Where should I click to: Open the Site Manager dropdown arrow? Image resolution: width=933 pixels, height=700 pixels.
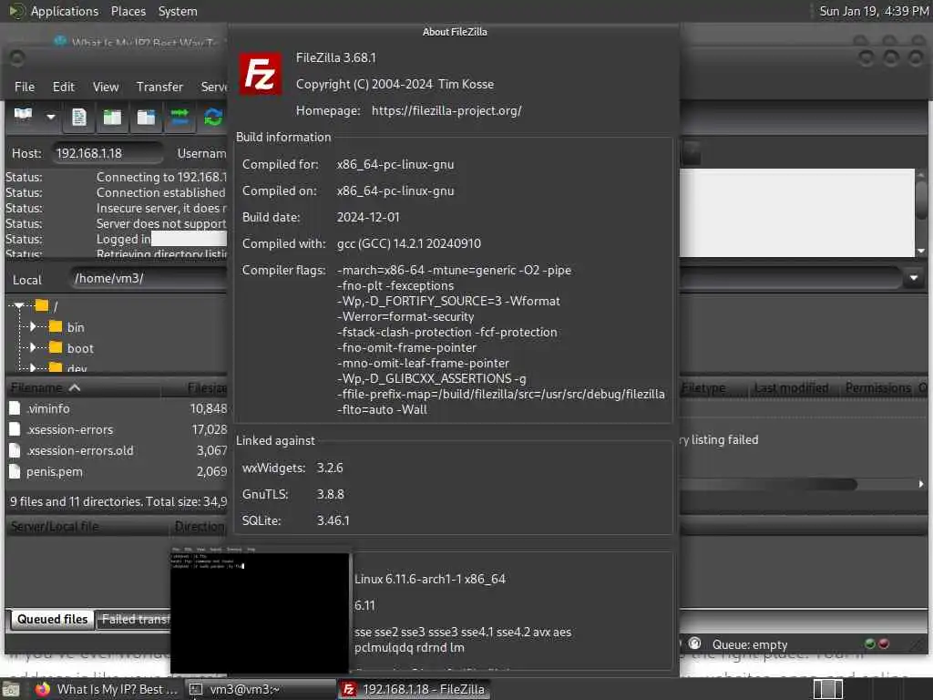(x=51, y=117)
